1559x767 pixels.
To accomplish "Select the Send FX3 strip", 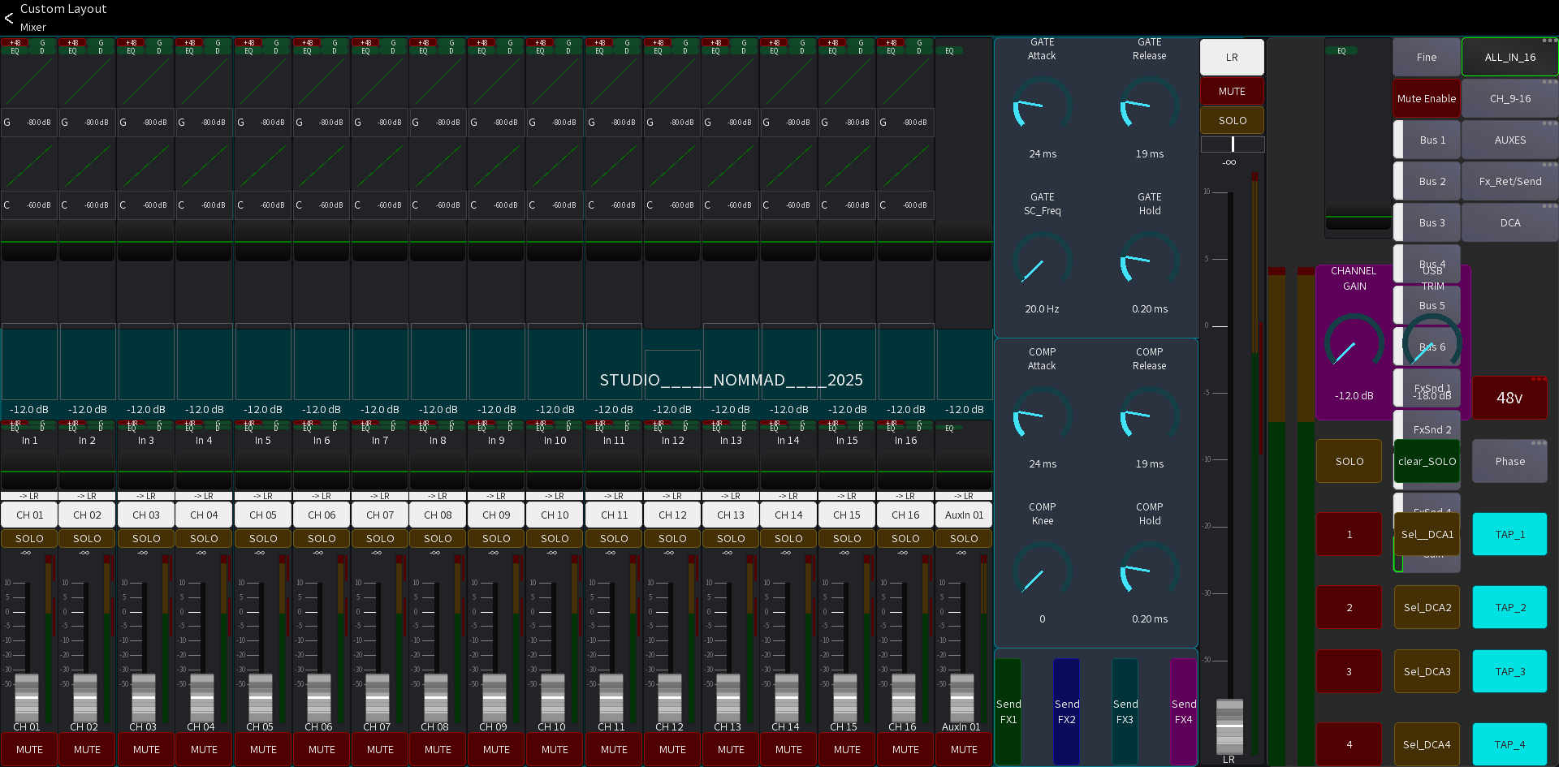I will [1125, 710].
